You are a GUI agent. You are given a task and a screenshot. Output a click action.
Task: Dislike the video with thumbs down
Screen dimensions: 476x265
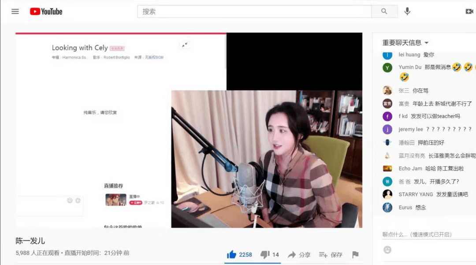[265, 254]
